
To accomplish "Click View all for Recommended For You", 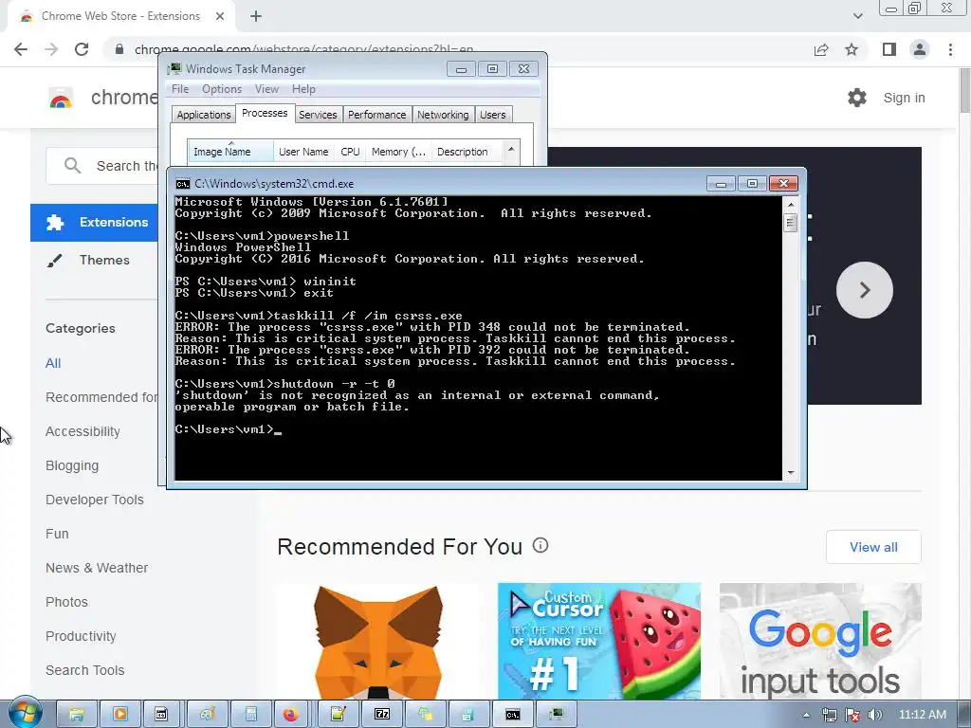I will pos(873,547).
